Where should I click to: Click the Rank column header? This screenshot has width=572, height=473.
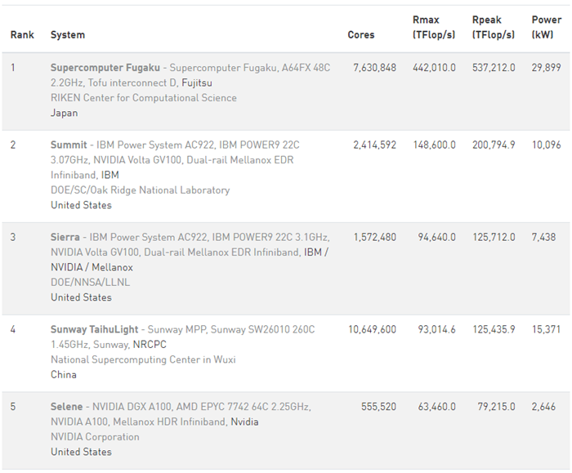point(21,35)
